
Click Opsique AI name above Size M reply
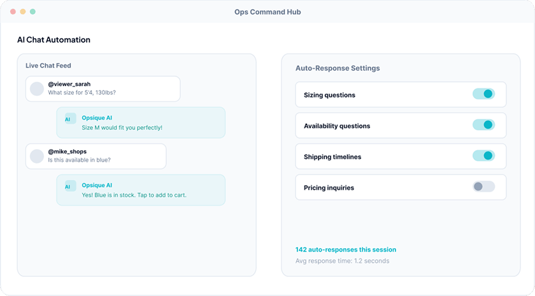click(97, 118)
